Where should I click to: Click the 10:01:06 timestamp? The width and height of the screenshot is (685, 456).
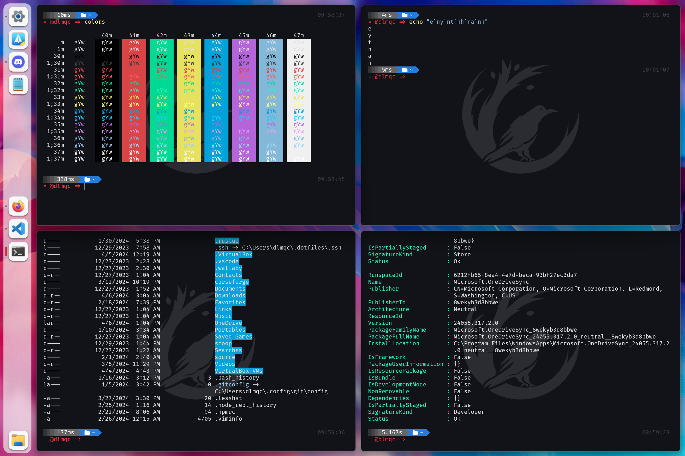[x=656, y=15]
